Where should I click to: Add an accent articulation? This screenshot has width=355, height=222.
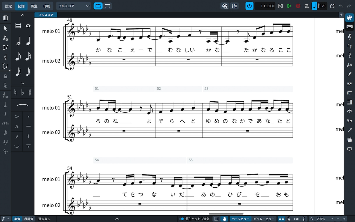[17, 117]
